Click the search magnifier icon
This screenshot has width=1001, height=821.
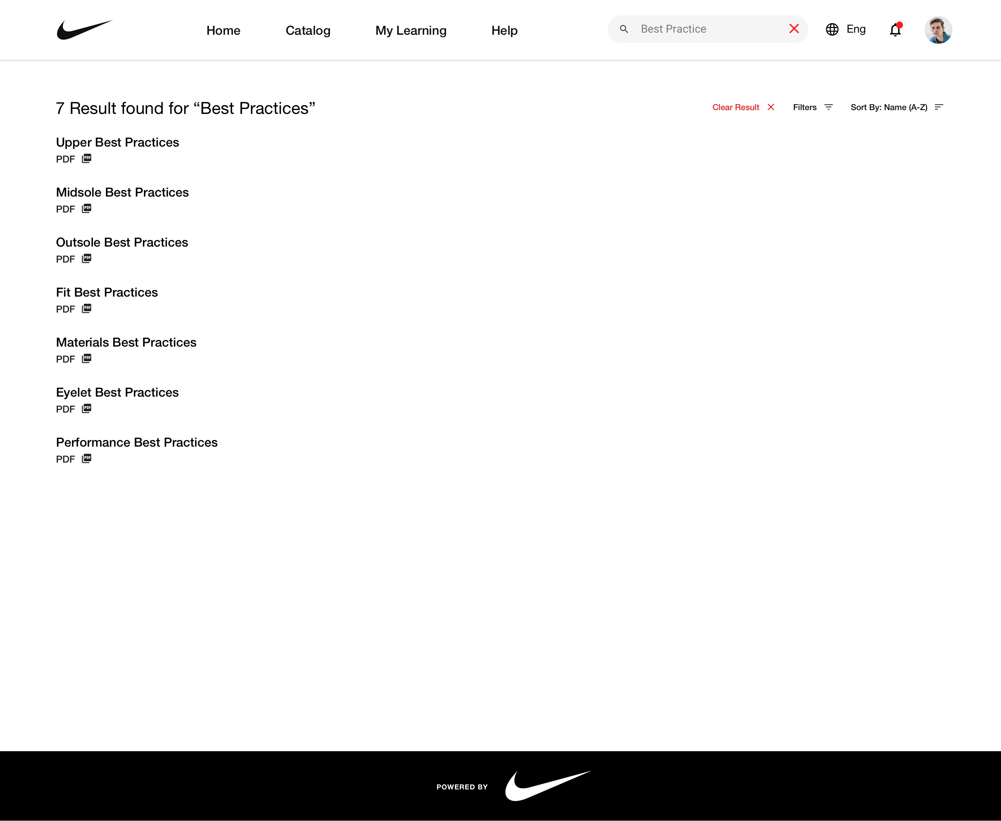(624, 29)
